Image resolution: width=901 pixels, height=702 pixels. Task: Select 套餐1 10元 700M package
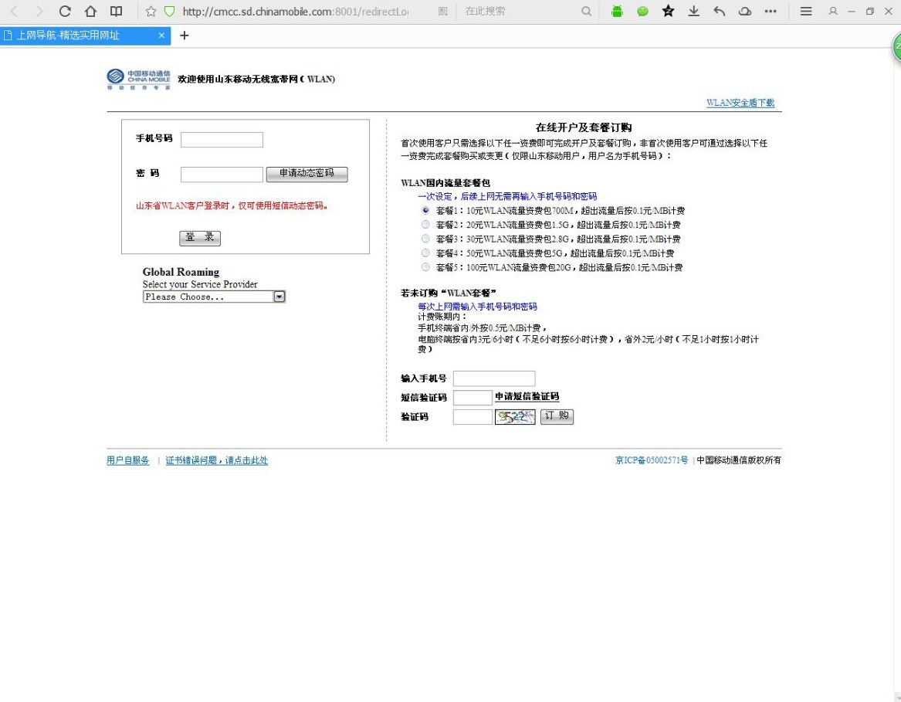[425, 210]
